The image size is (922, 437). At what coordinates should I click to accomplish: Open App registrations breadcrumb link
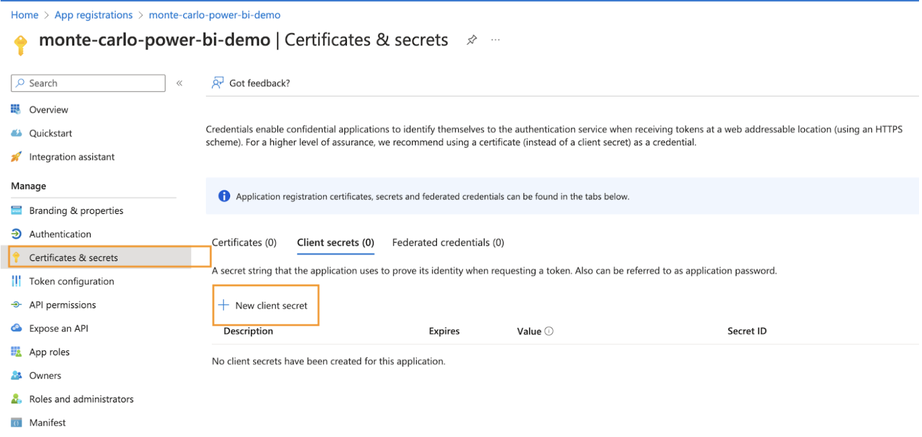[94, 15]
